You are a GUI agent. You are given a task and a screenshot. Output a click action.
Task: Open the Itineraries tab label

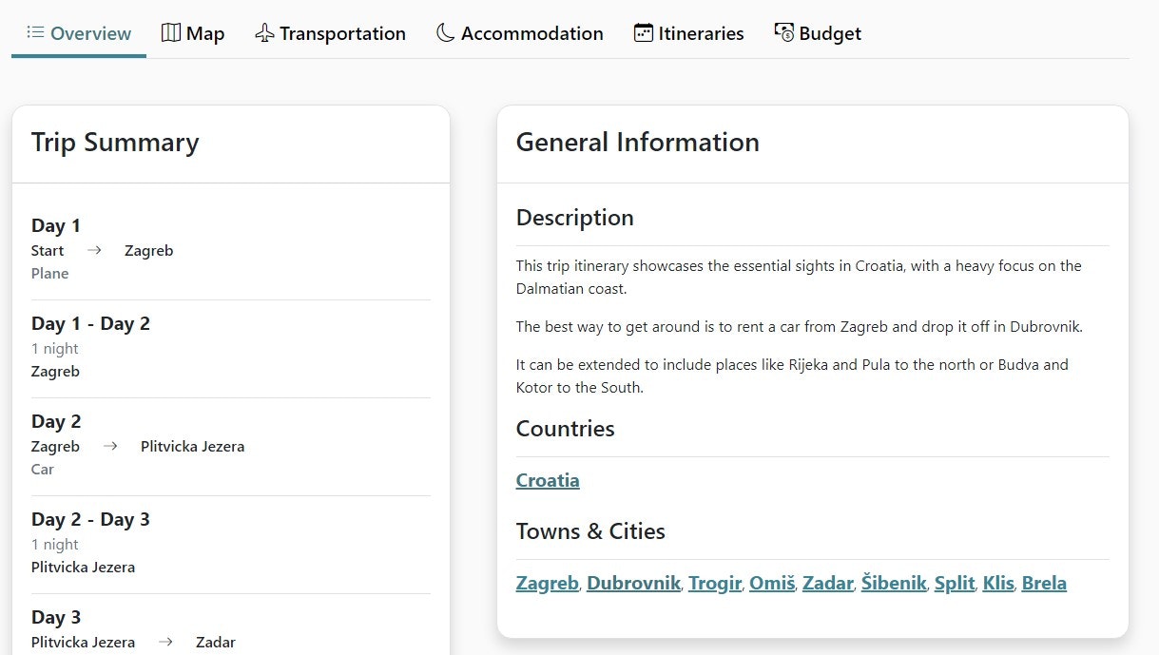click(701, 33)
